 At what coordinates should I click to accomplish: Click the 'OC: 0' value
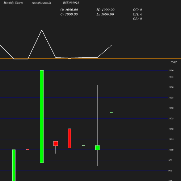coord(137,10)
